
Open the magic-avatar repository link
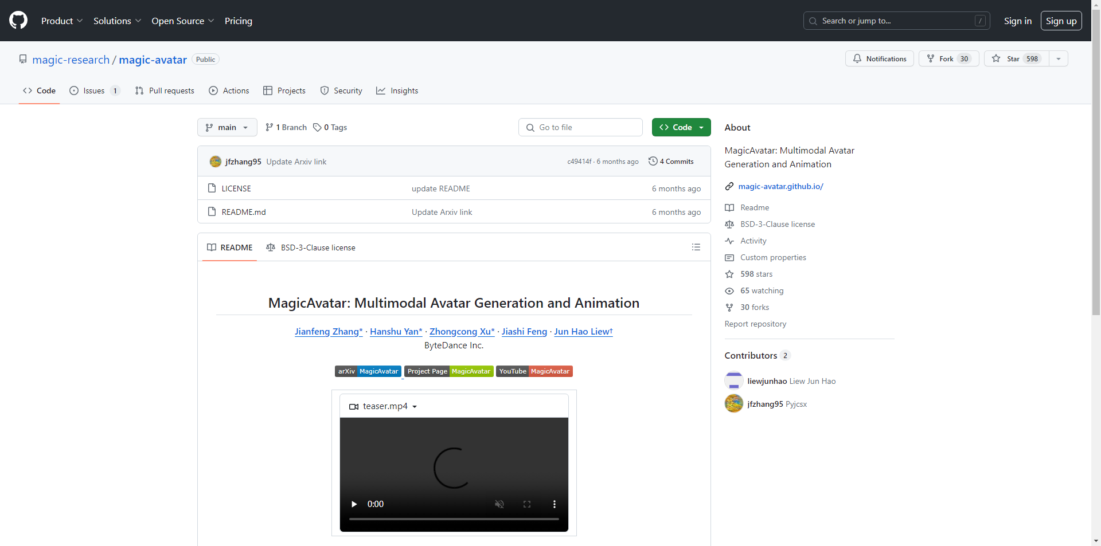153,60
